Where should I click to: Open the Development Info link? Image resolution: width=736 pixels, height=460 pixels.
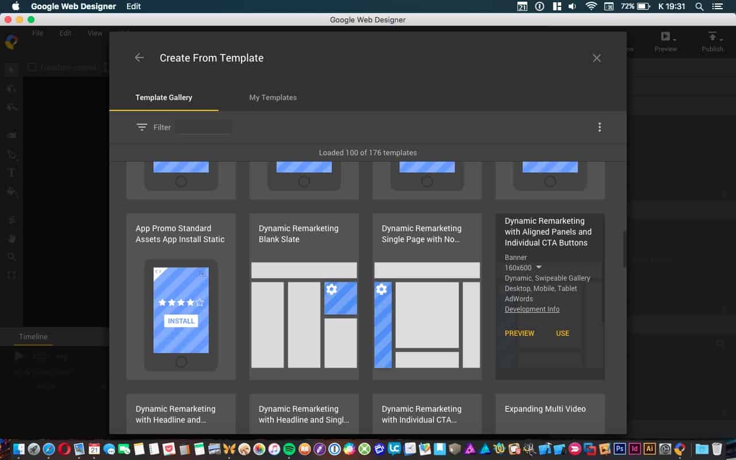[x=532, y=309]
